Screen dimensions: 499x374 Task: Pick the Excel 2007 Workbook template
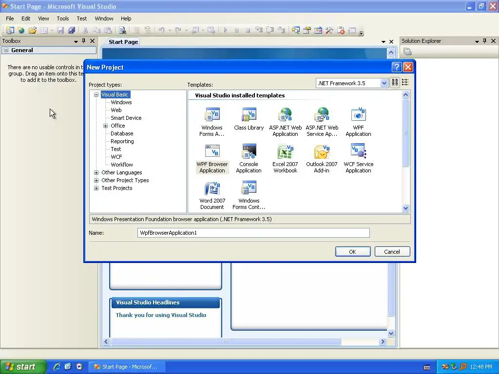point(285,159)
